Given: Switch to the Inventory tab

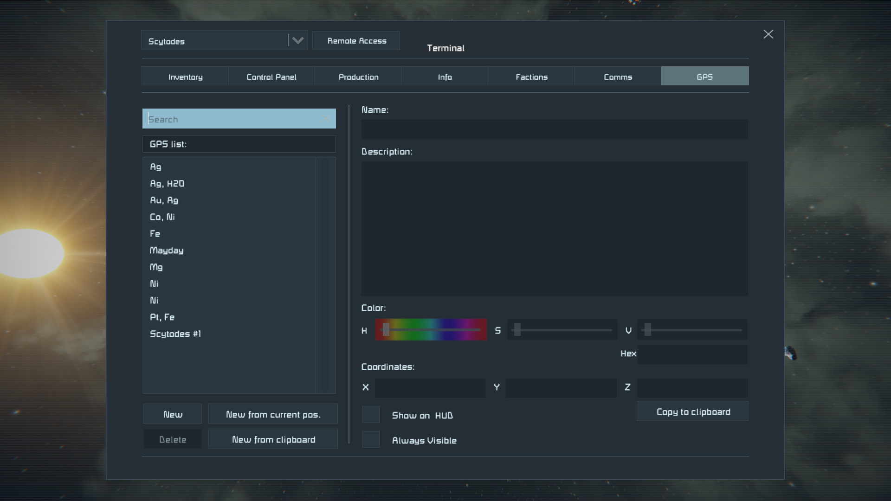Looking at the screenshot, I should [185, 77].
